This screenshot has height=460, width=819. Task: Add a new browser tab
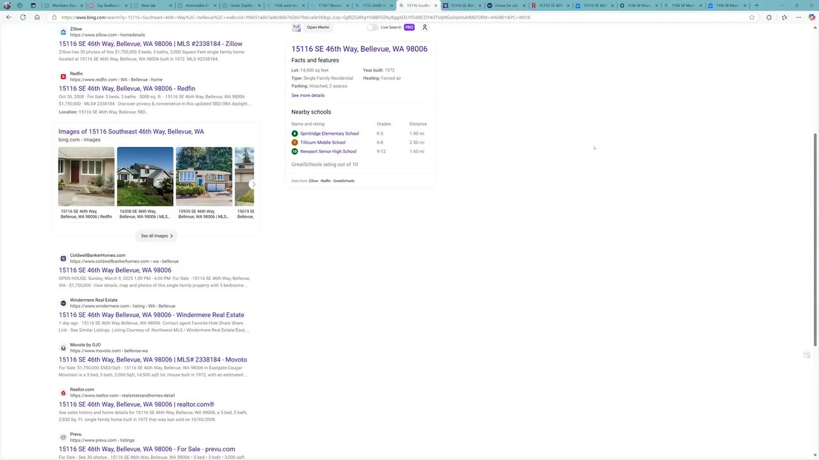tap(756, 6)
